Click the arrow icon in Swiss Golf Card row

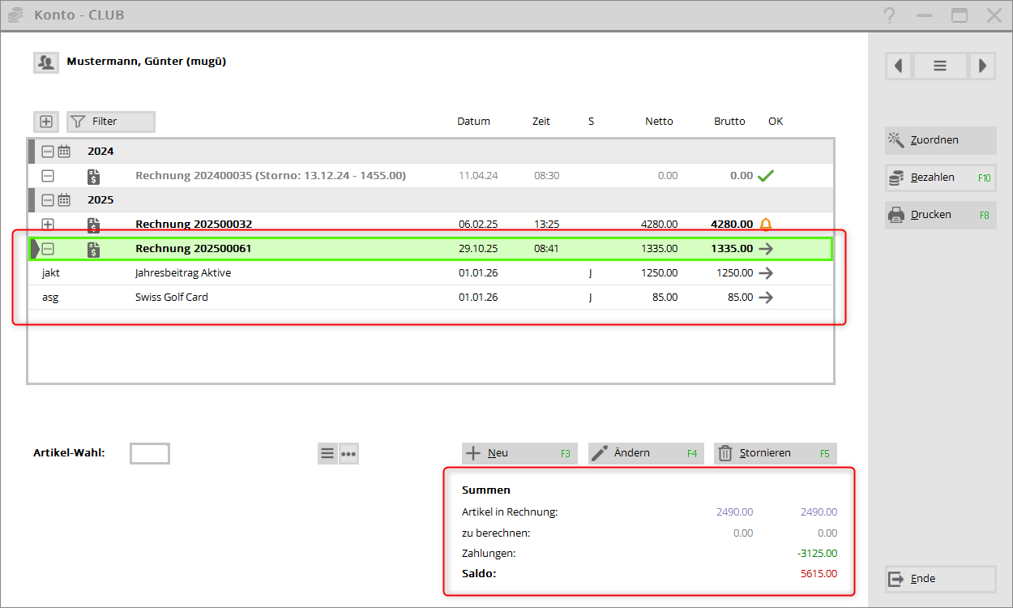765,298
